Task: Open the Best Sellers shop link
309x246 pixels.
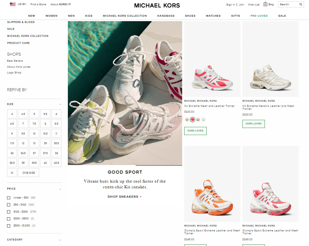Action: click(15, 61)
